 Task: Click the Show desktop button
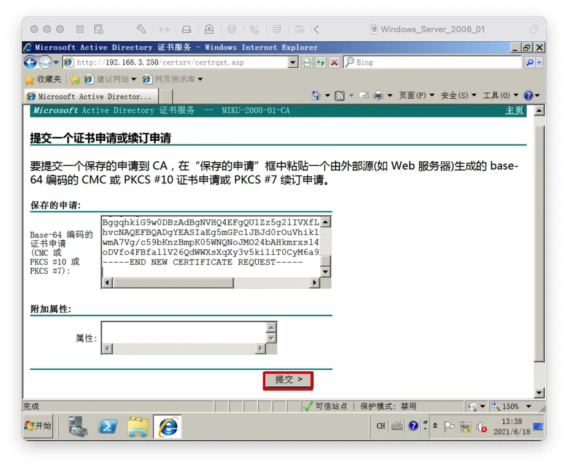coord(538,426)
